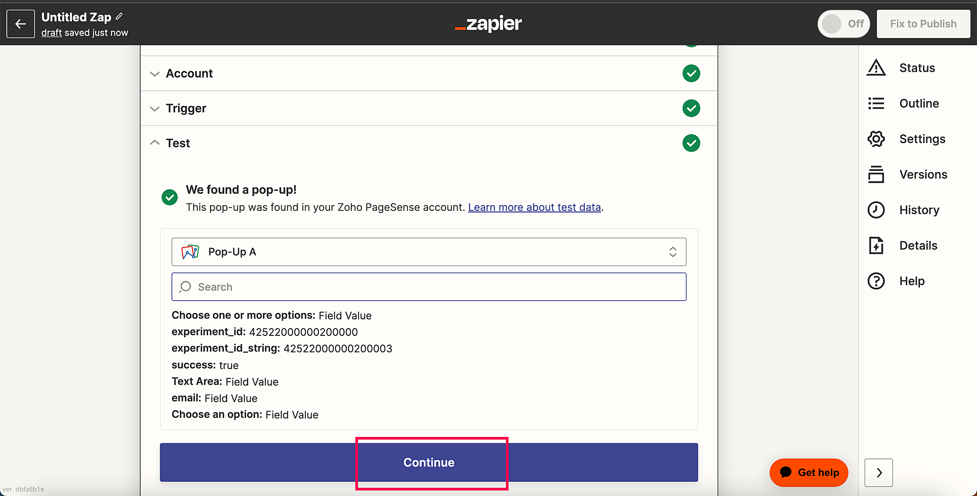Open the Pop-Up A sample dropdown
This screenshot has width=977, height=496.
[x=428, y=252]
